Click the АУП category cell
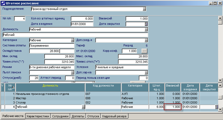Image resolution: width=223 pixels, height=120 pixels. [x=135, y=94]
